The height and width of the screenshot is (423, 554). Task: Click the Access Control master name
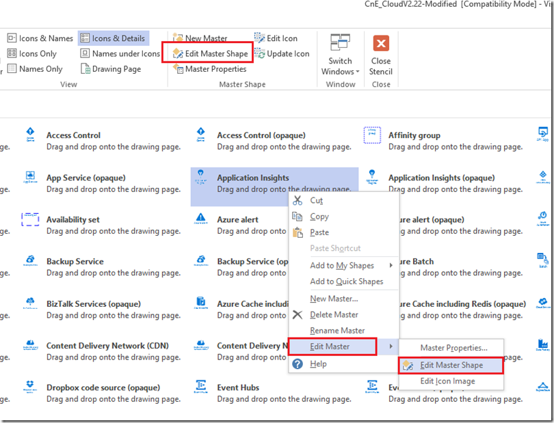coord(73,135)
